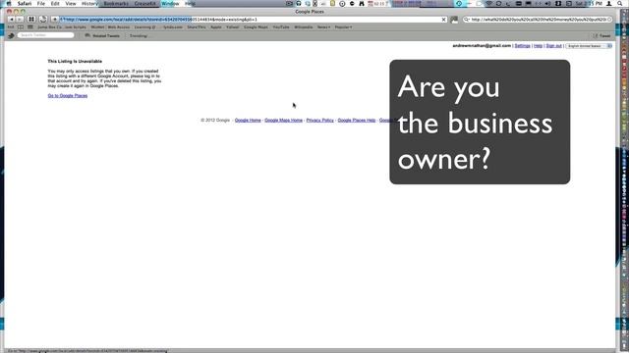The width and height of the screenshot is (629, 353).
Task: Click the Help link in page header
Action: 538,46
